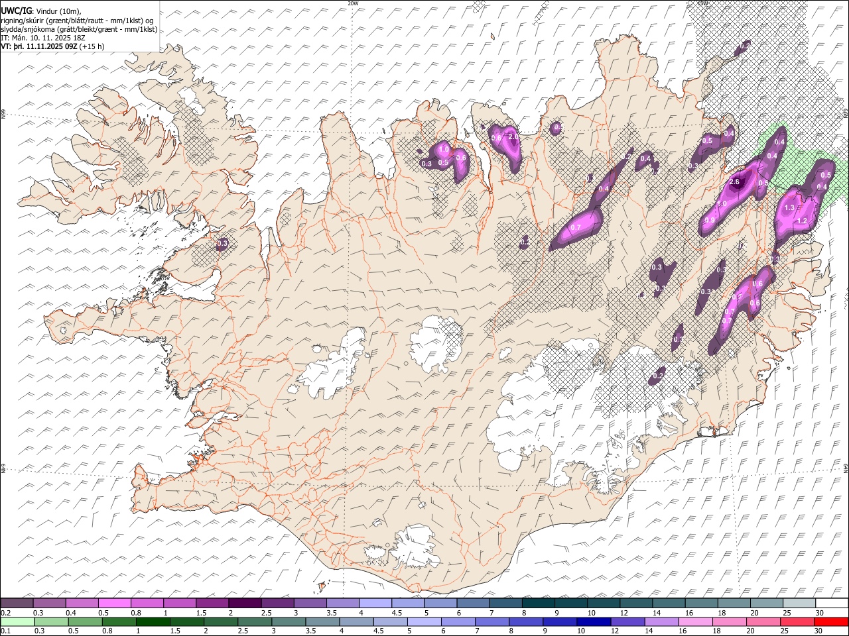Click the teal swatch labeled 12 in grey row

click(x=635, y=603)
